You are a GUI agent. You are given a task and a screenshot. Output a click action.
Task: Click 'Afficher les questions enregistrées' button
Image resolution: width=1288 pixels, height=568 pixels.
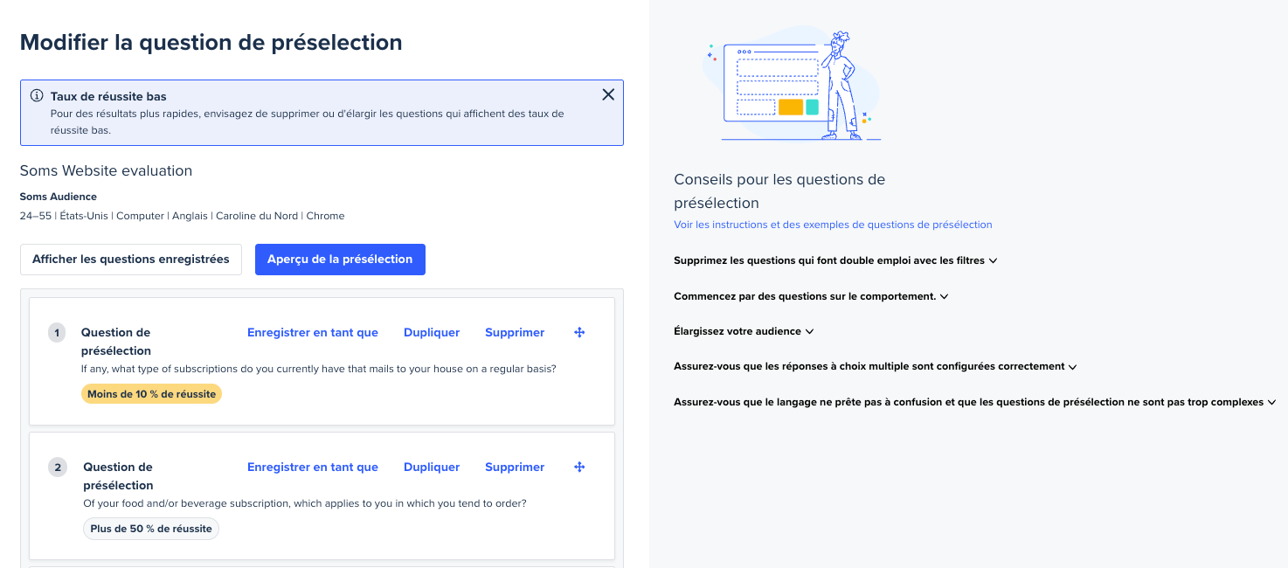coord(131,260)
